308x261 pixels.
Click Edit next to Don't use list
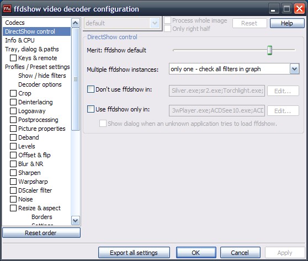pos(283,91)
